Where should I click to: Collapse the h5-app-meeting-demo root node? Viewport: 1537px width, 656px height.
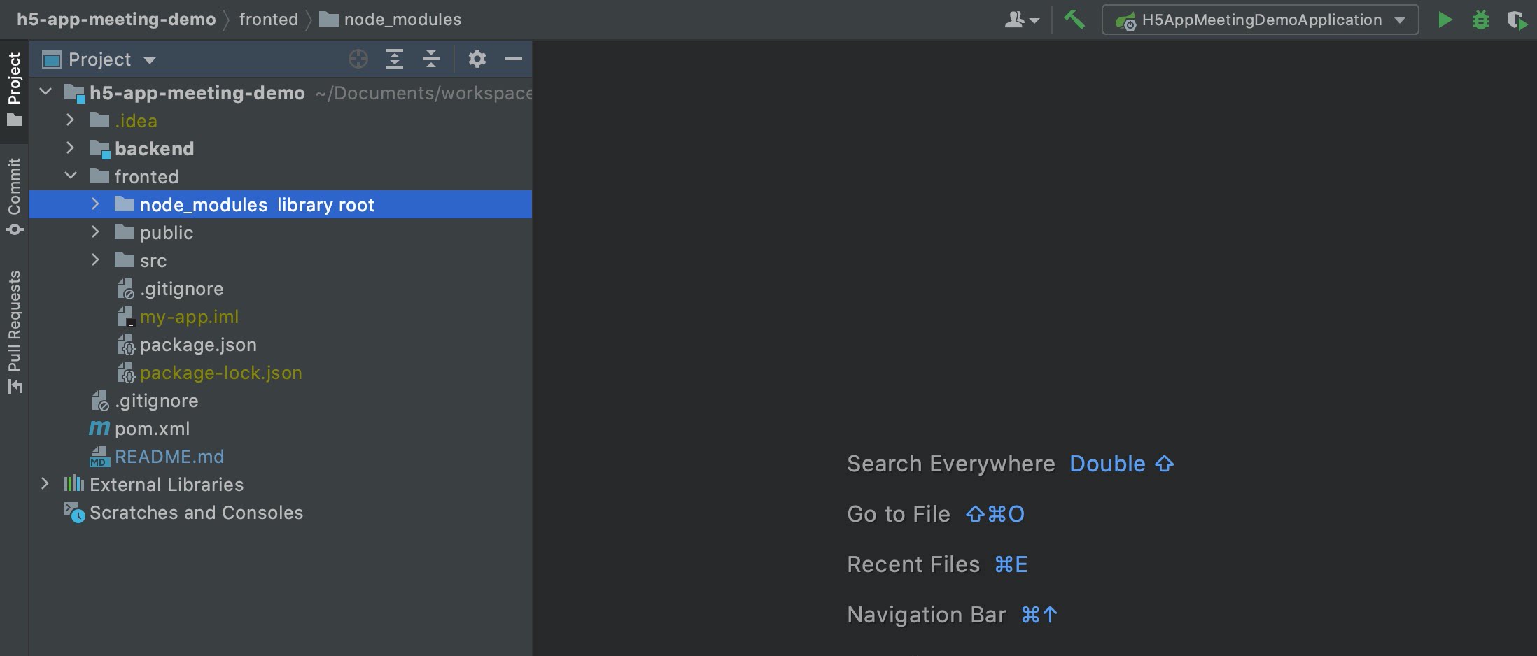tap(46, 92)
